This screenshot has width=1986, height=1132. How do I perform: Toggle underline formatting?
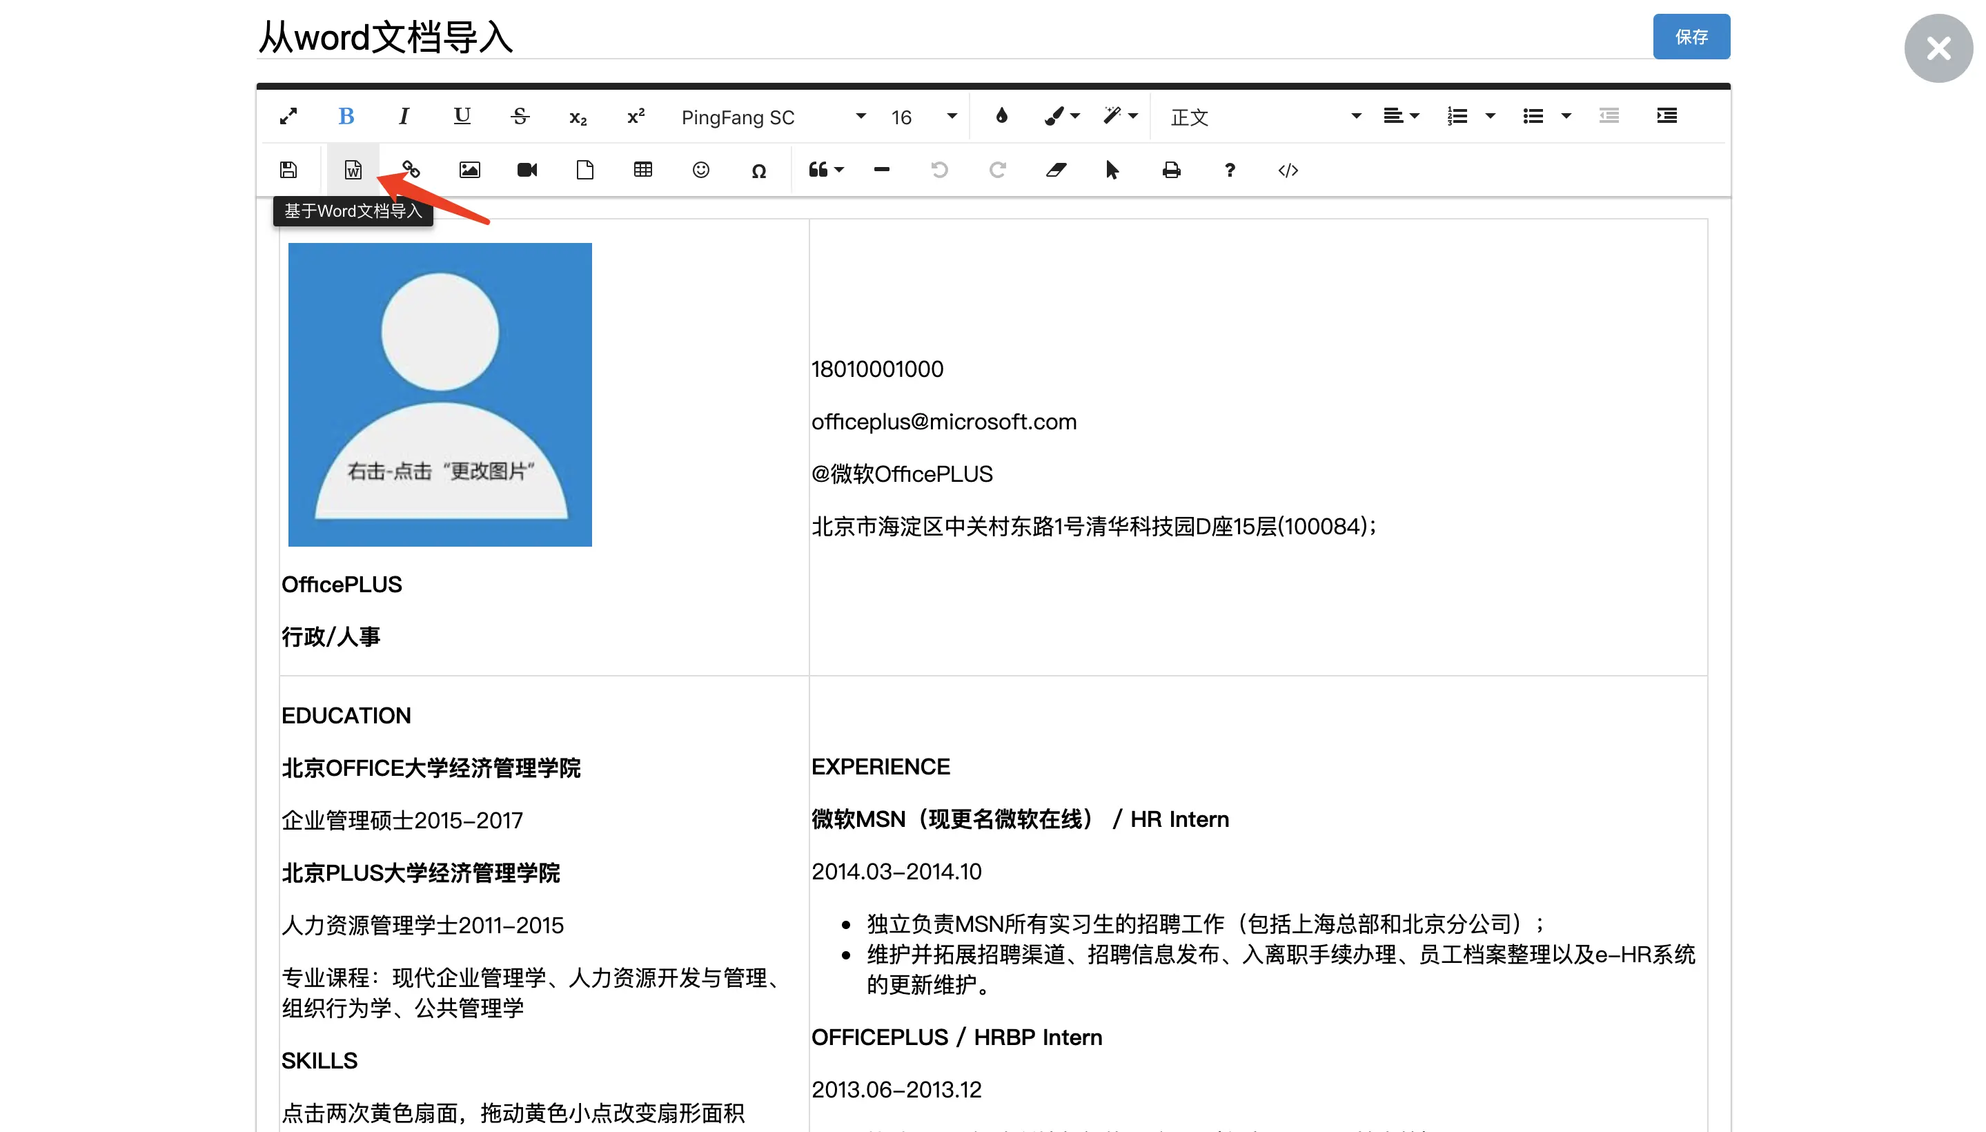pyautogui.click(x=462, y=117)
